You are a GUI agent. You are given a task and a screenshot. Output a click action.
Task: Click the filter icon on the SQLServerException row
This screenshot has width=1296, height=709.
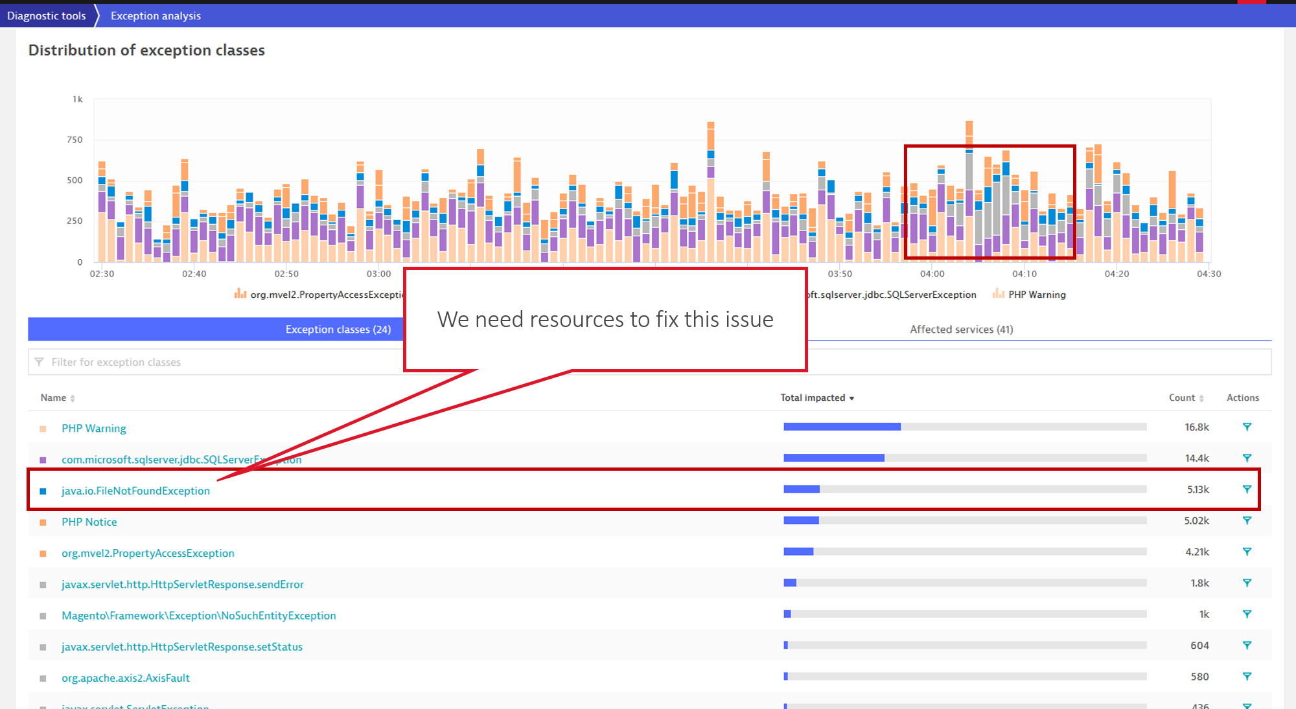coord(1247,458)
